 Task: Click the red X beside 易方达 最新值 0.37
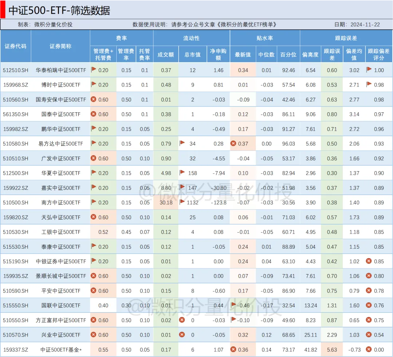[233, 144]
